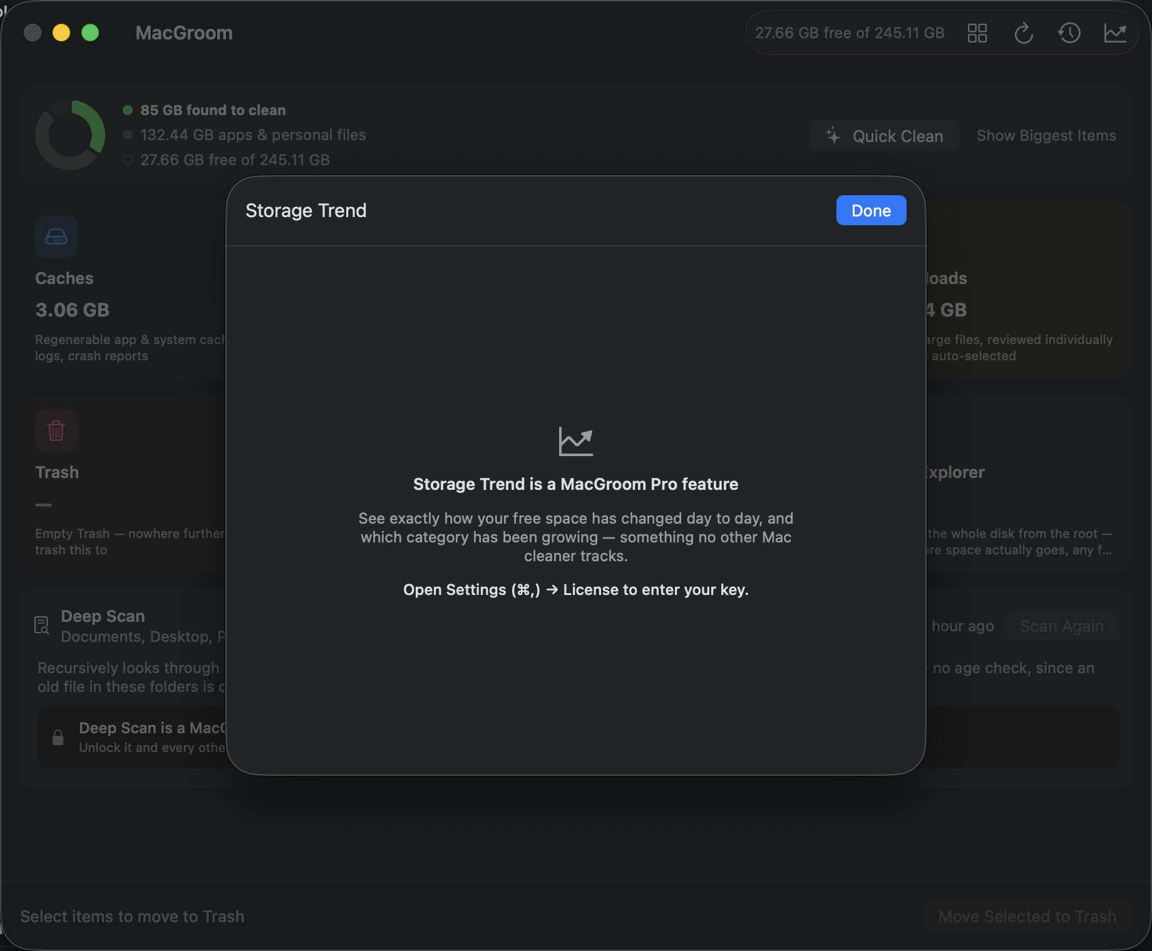Select the Caches drive icon
This screenshot has height=951, width=1152.
56,236
